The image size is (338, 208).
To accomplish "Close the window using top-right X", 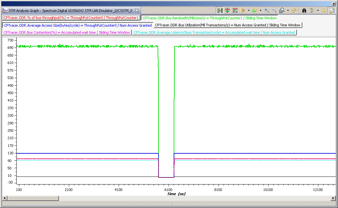I will point(334,4).
